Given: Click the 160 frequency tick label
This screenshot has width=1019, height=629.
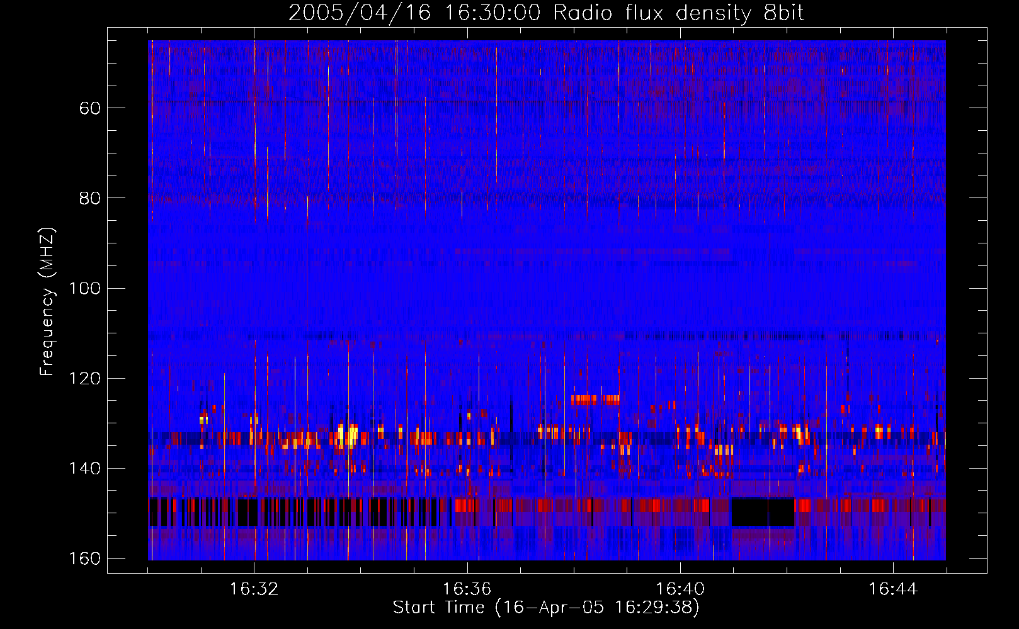Looking at the screenshot, I should 84,559.
